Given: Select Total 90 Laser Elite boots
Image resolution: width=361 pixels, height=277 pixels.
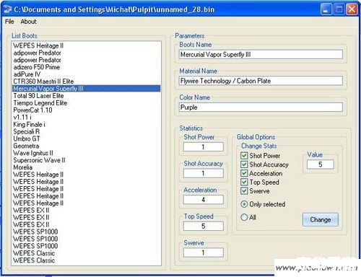Looking at the screenshot, I should pyautogui.click(x=86, y=96).
